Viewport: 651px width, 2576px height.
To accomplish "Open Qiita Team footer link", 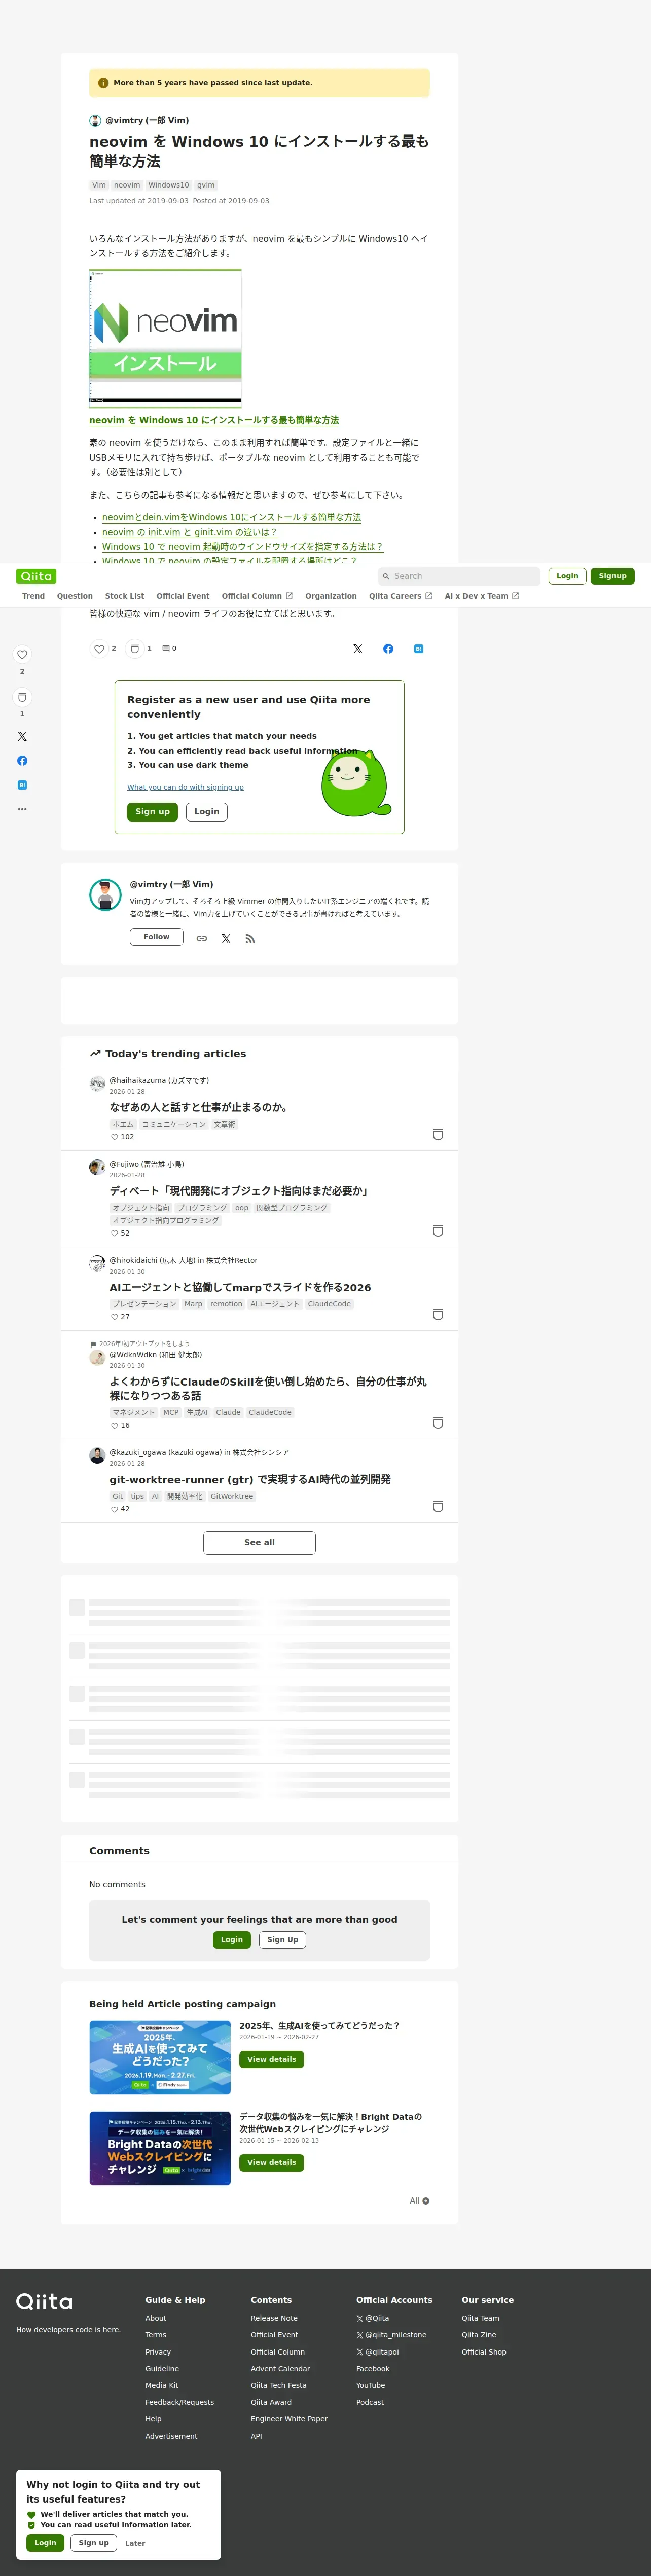I will pyautogui.click(x=480, y=2318).
